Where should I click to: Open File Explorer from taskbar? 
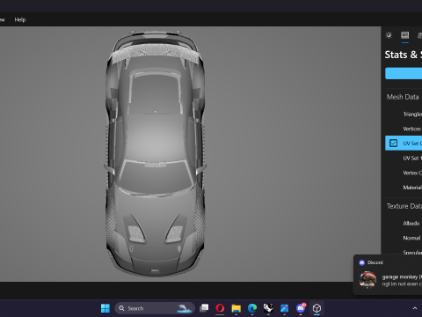click(x=236, y=308)
